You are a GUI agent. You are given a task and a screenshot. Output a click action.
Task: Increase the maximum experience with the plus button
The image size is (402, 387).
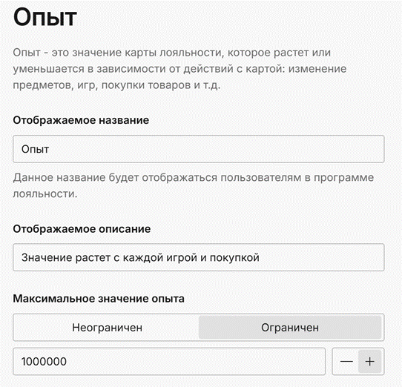369,362
